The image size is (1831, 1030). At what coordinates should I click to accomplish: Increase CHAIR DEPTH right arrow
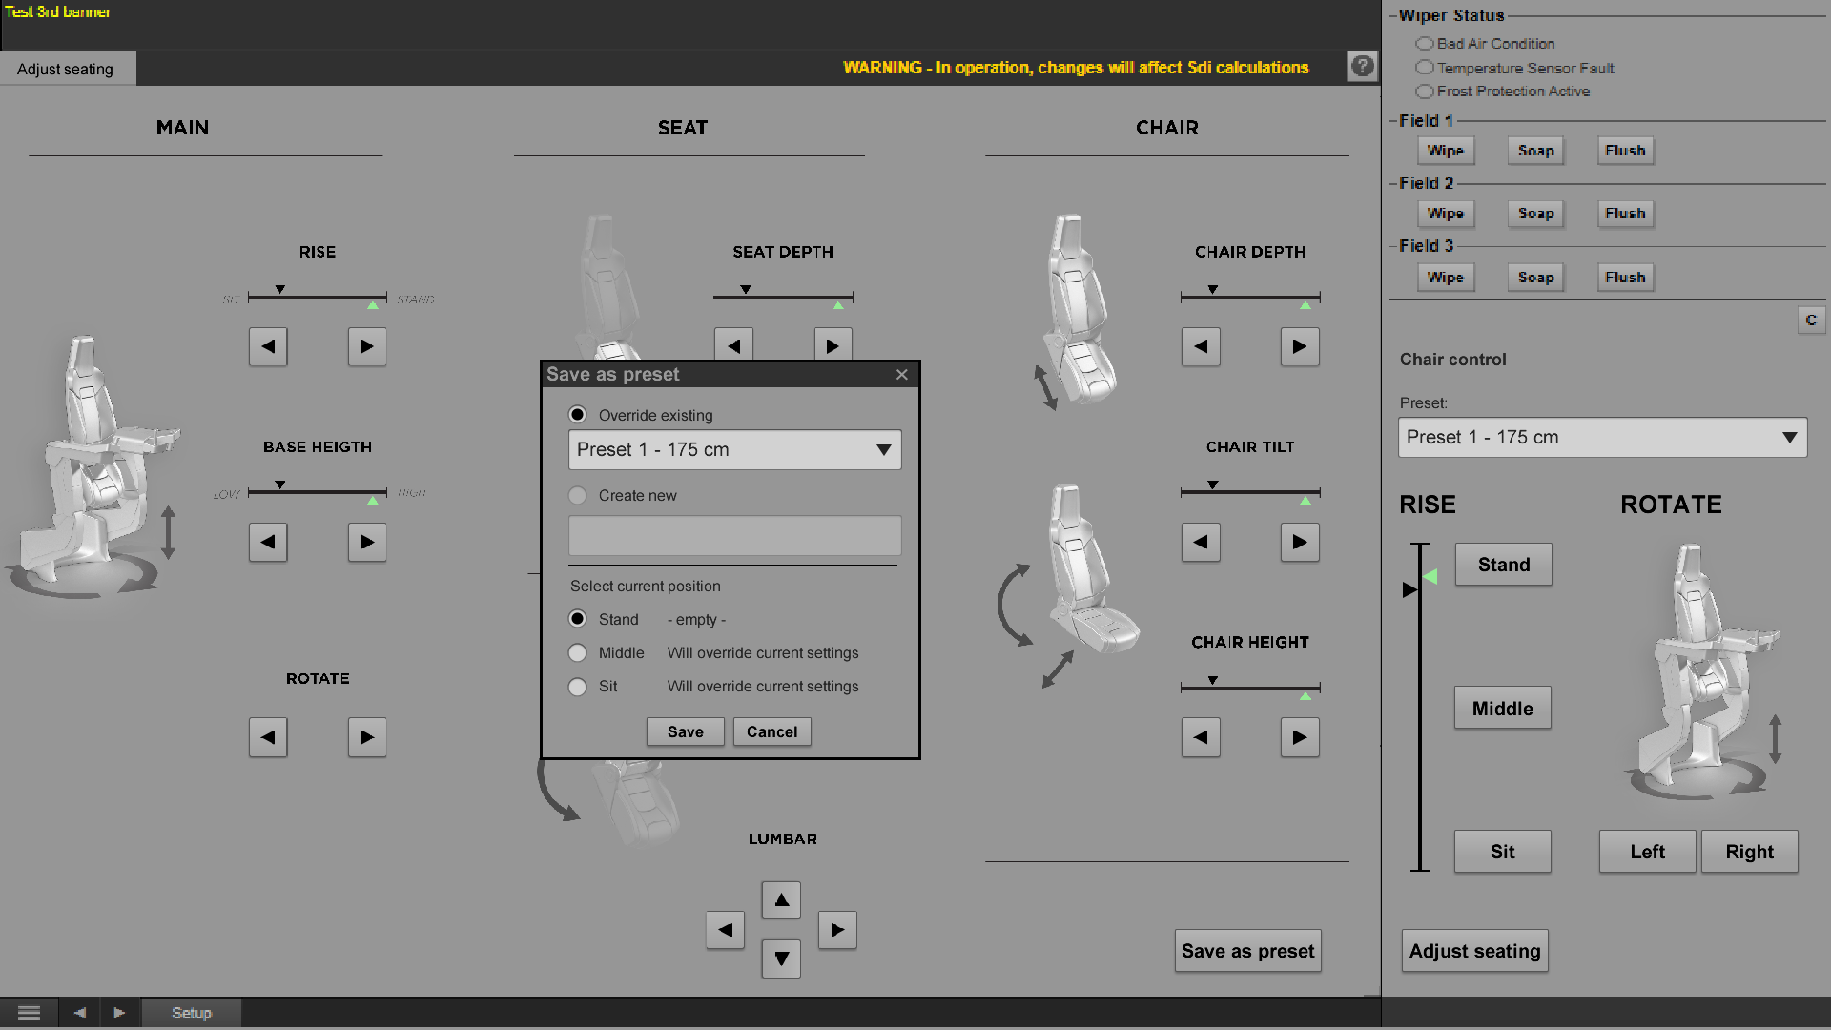pos(1300,346)
